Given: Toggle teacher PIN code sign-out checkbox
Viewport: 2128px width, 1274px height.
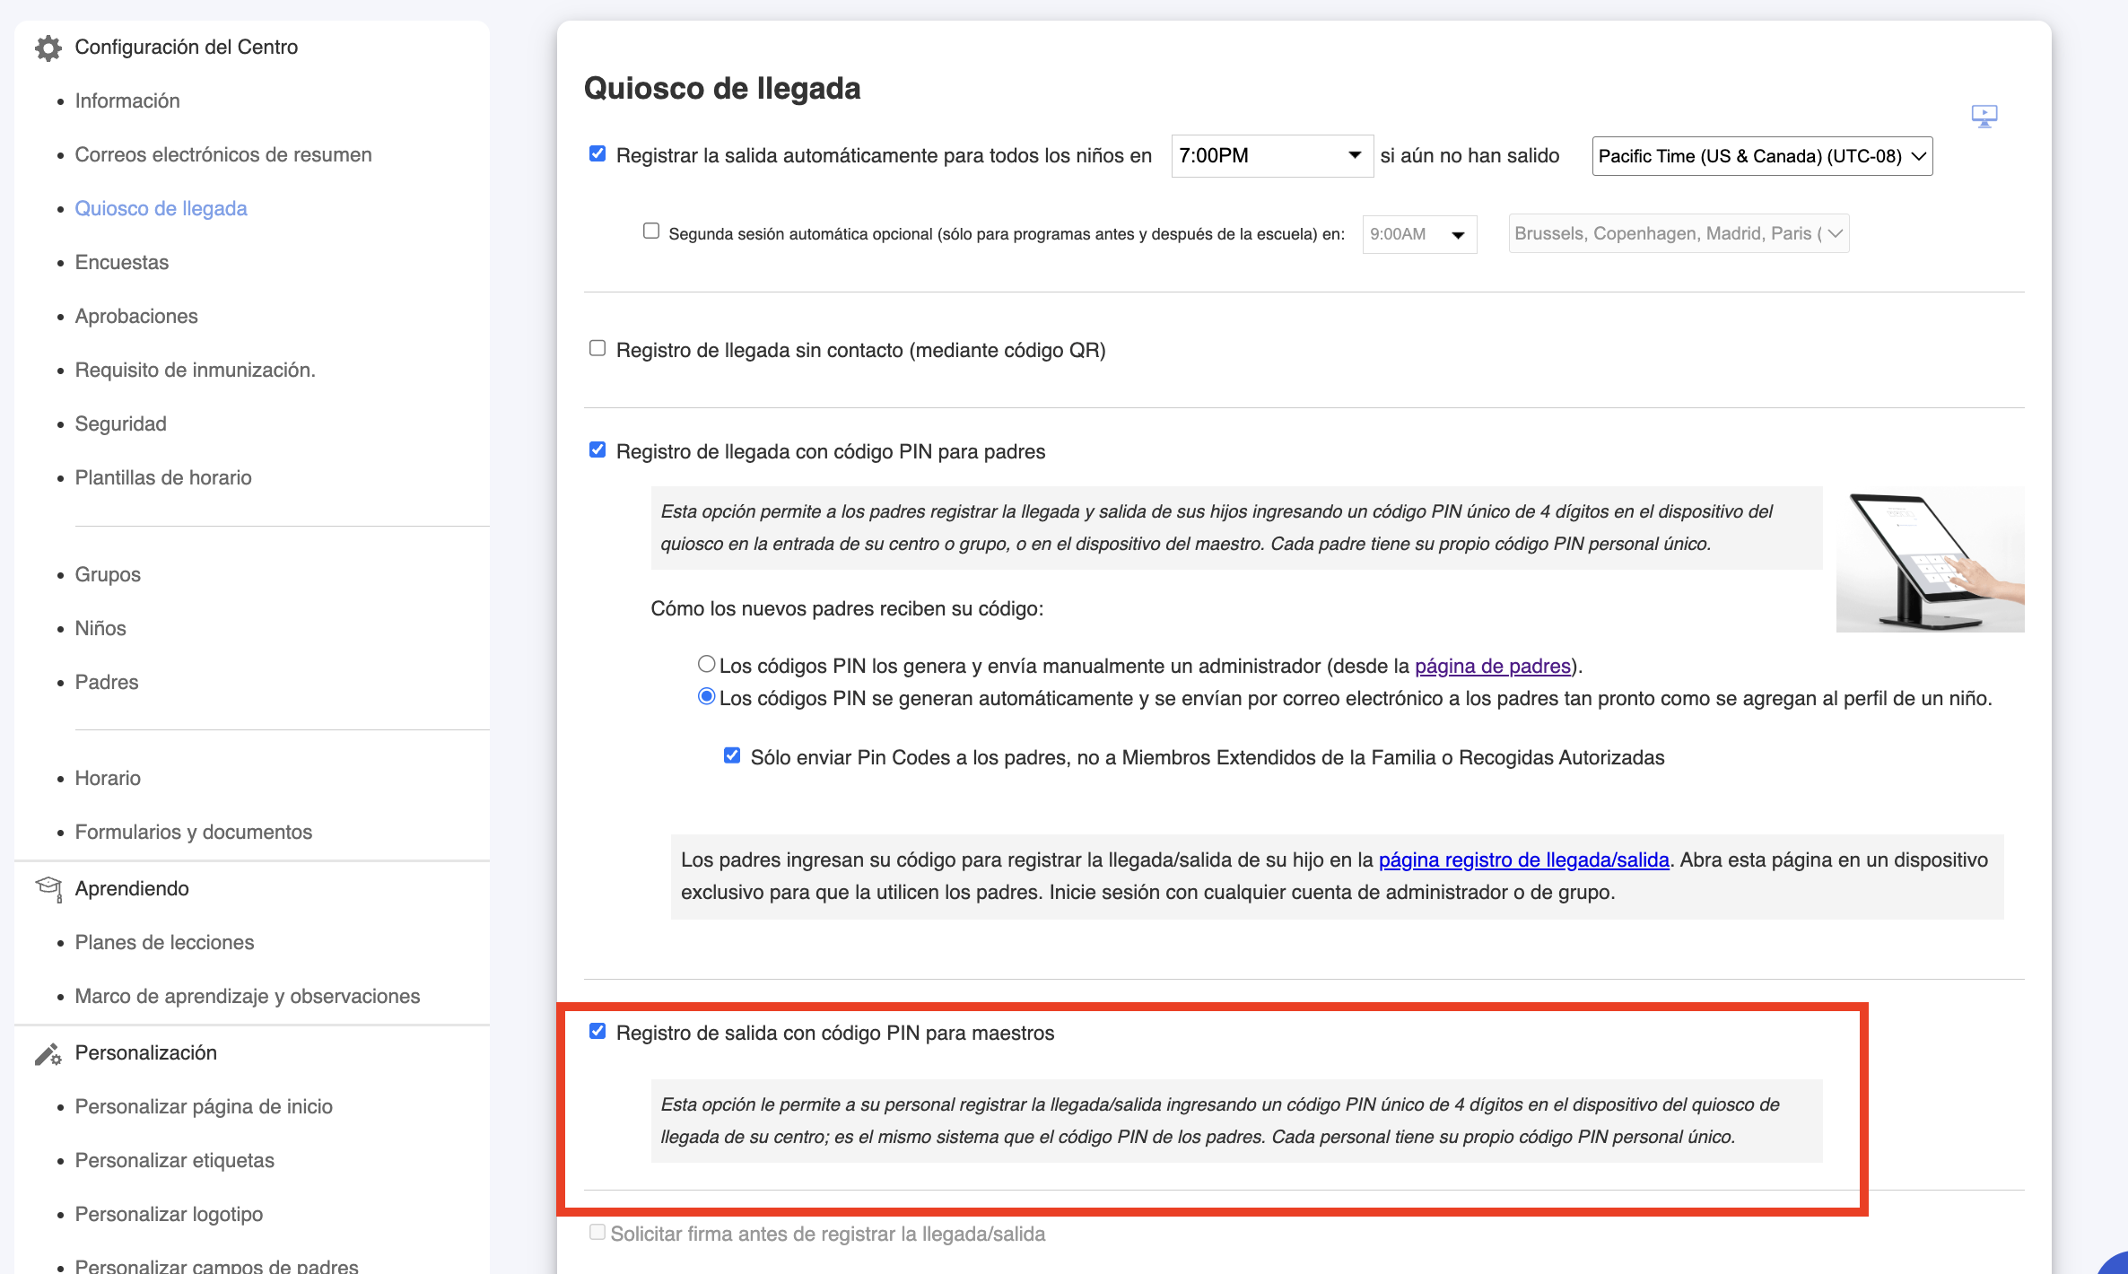Looking at the screenshot, I should [x=597, y=1032].
